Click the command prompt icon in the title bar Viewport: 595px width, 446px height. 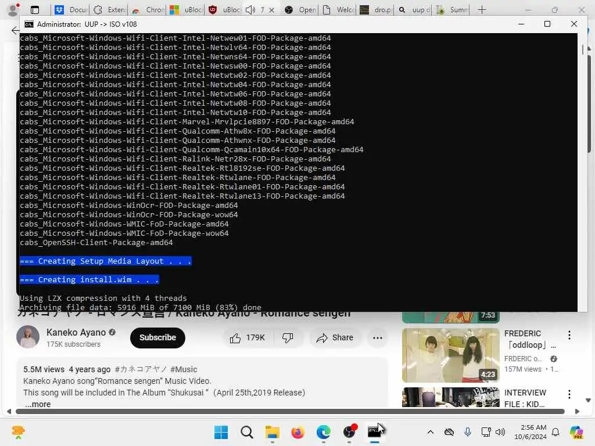[29, 24]
